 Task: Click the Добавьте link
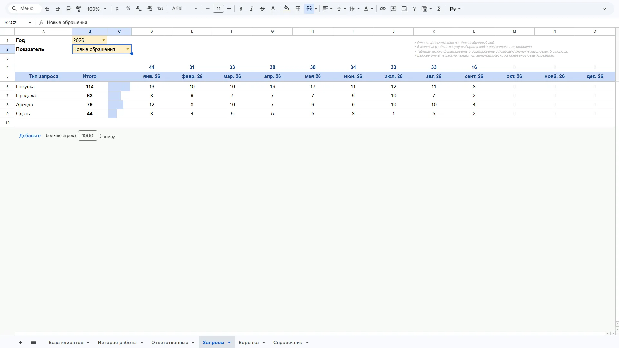(x=30, y=136)
